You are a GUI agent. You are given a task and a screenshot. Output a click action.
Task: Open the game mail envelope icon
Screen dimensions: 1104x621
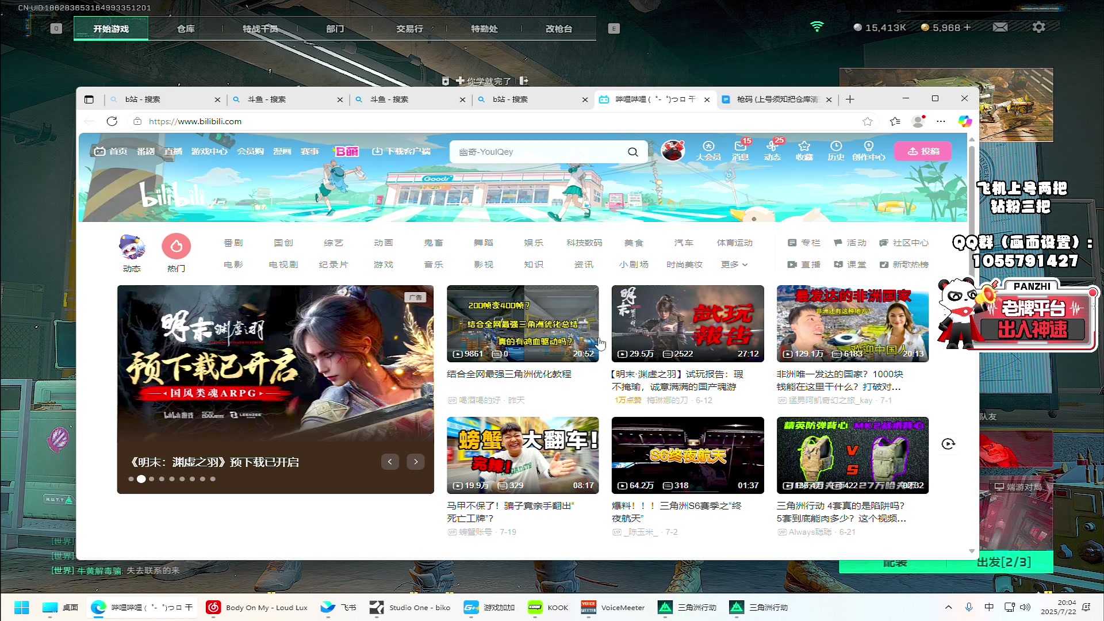tap(1000, 27)
